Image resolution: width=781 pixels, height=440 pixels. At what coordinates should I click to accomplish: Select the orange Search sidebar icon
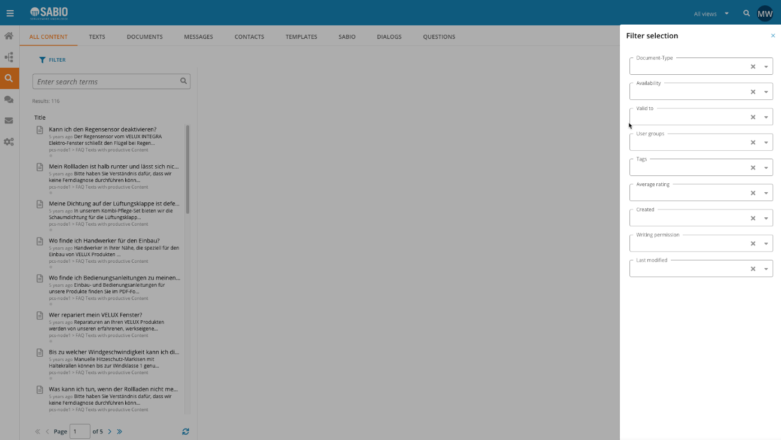tap(9, 78)
